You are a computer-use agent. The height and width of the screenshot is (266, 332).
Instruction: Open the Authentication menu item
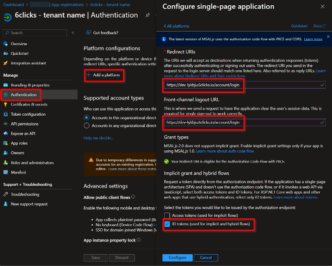point(39,95)
